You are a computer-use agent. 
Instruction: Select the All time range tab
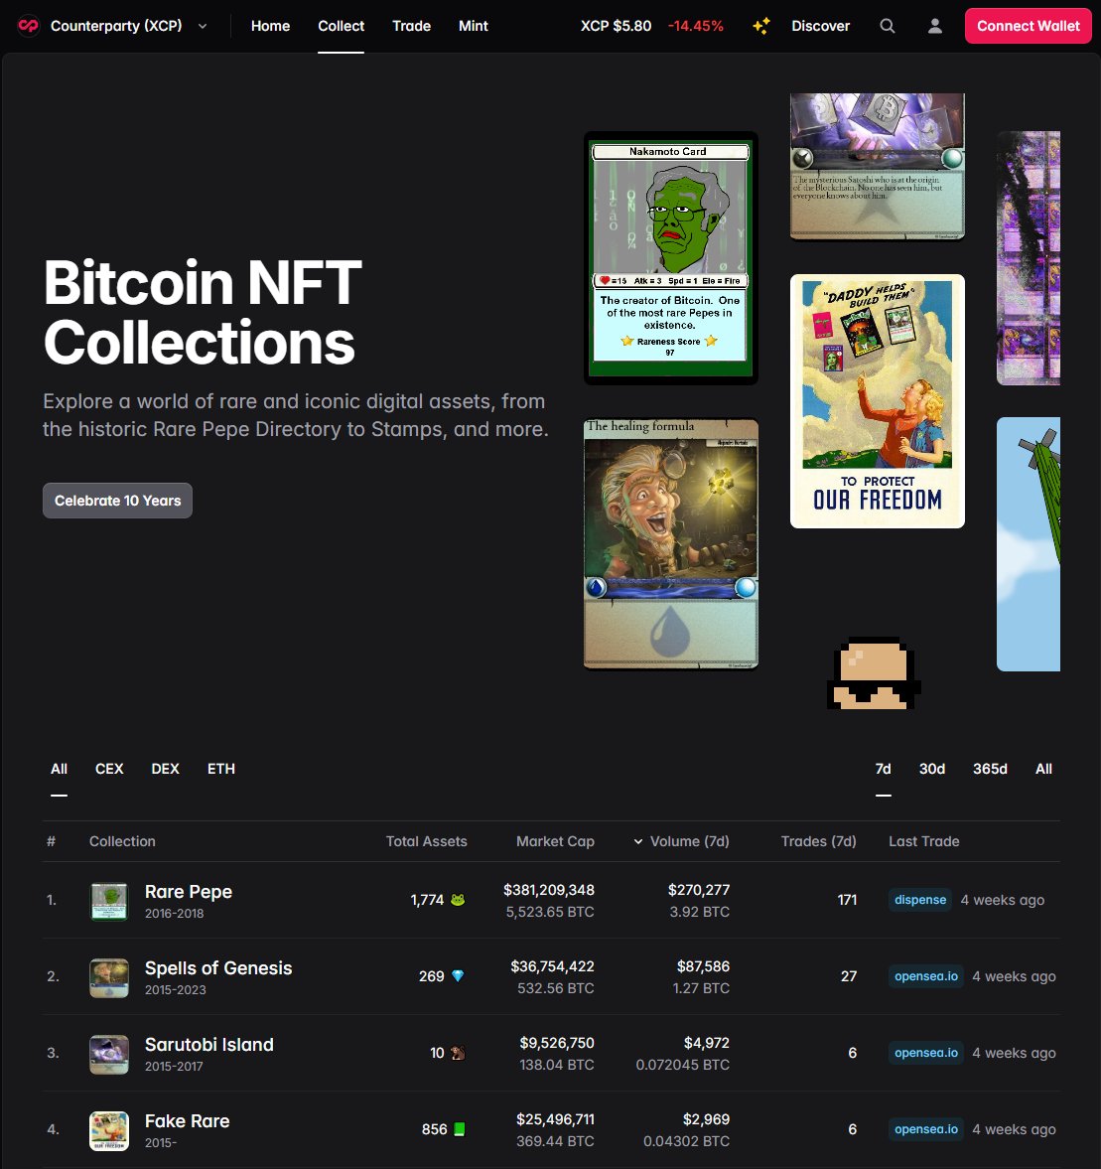point(1043,769)
